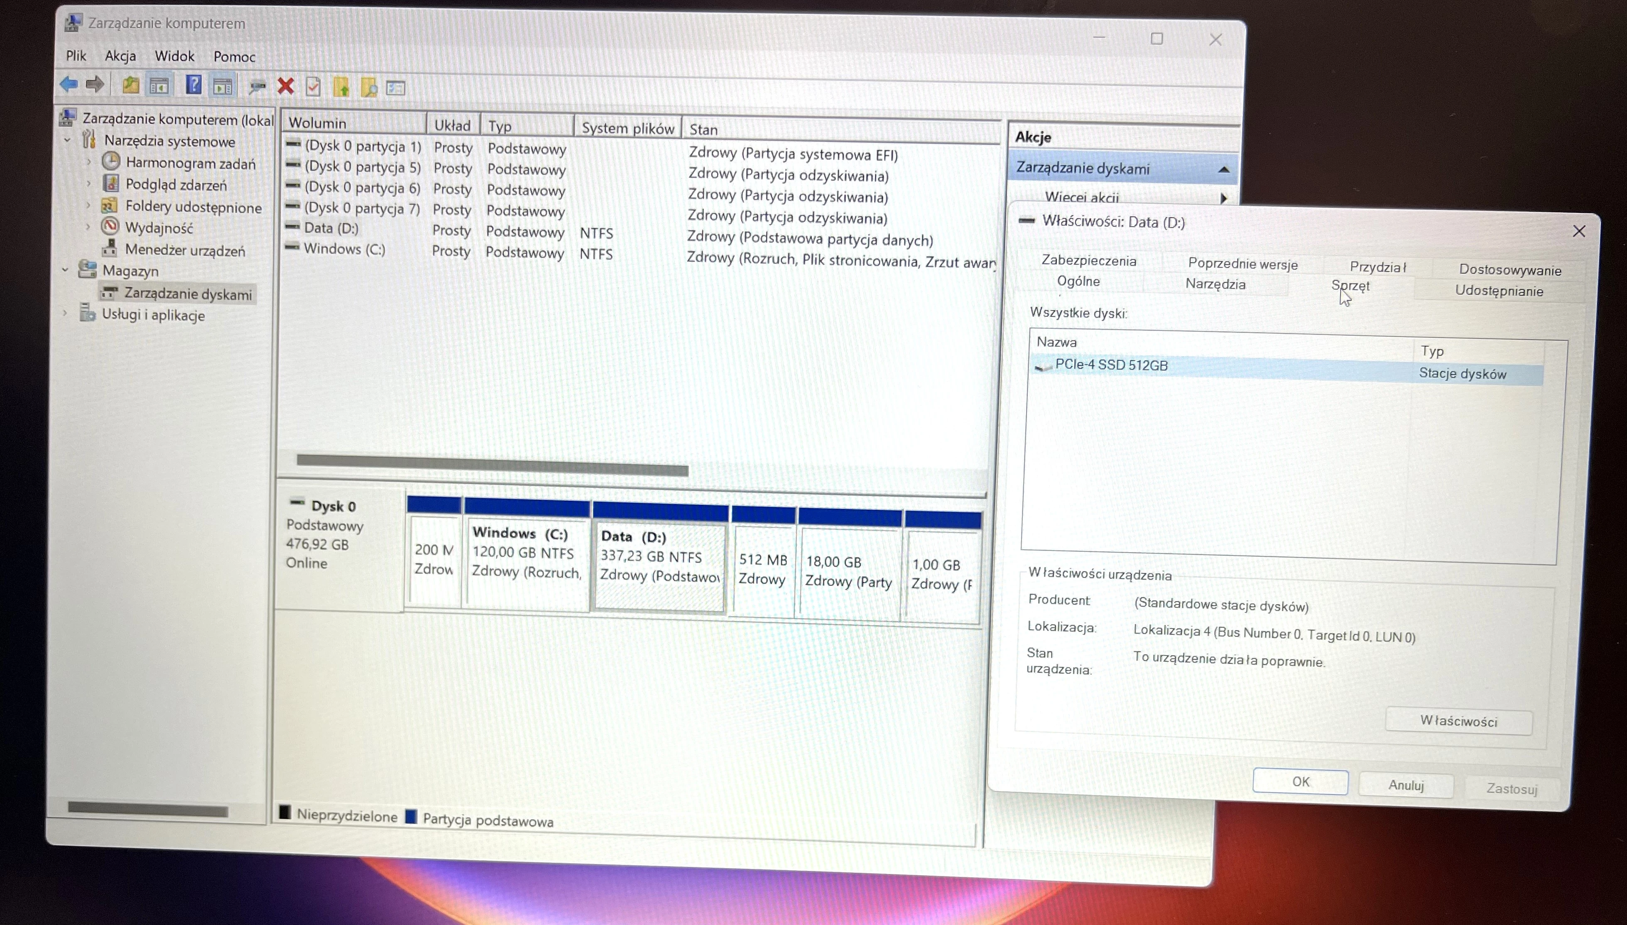Screen dimensions: 1627x925
Task: Open the Więcej akcji submenu arrow
Action: (1223, 198)
